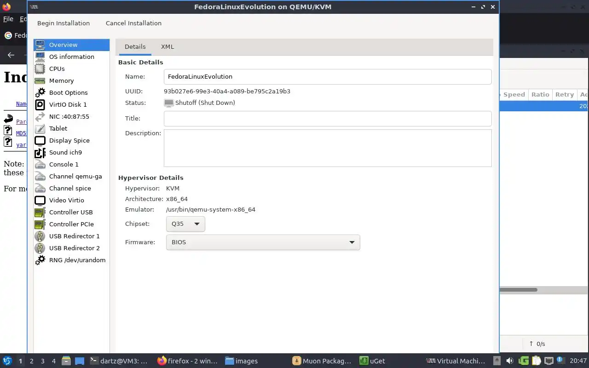The image size is (589, 368).
Task: Select the Console 1 icon
Action: coord(40,164)
